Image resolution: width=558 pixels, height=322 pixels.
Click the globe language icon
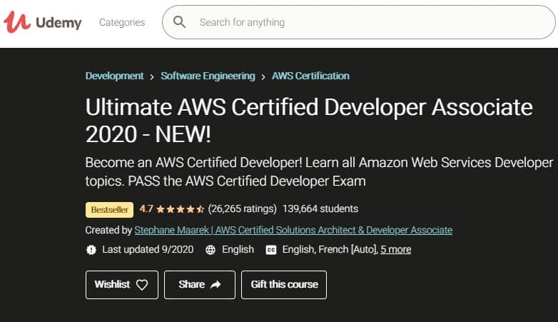210,250
